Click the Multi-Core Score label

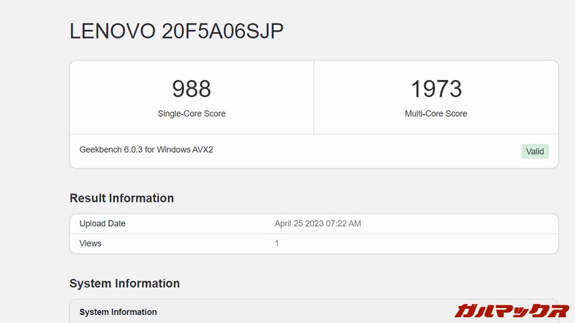tap(436, 114)
